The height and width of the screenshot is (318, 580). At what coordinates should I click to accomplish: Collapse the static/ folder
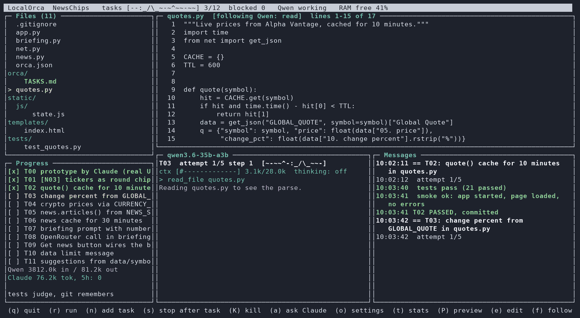click(22, 98)
